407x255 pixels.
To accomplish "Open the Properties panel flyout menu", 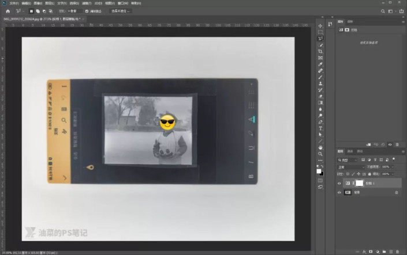I will coord(403,22).
